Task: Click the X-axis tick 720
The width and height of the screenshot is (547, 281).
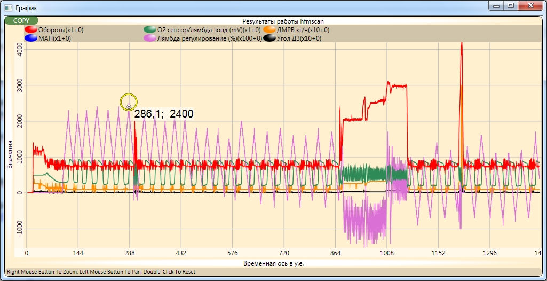Action: click(x=284, y=253)
